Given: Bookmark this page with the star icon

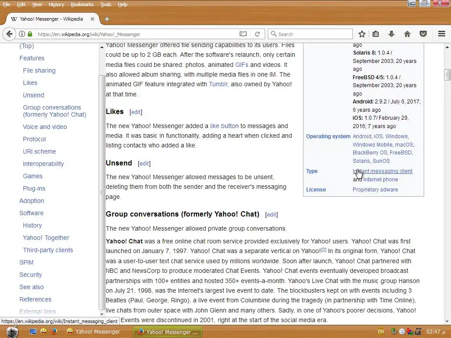Looking at the screenshot, I should tap(362, 34).
